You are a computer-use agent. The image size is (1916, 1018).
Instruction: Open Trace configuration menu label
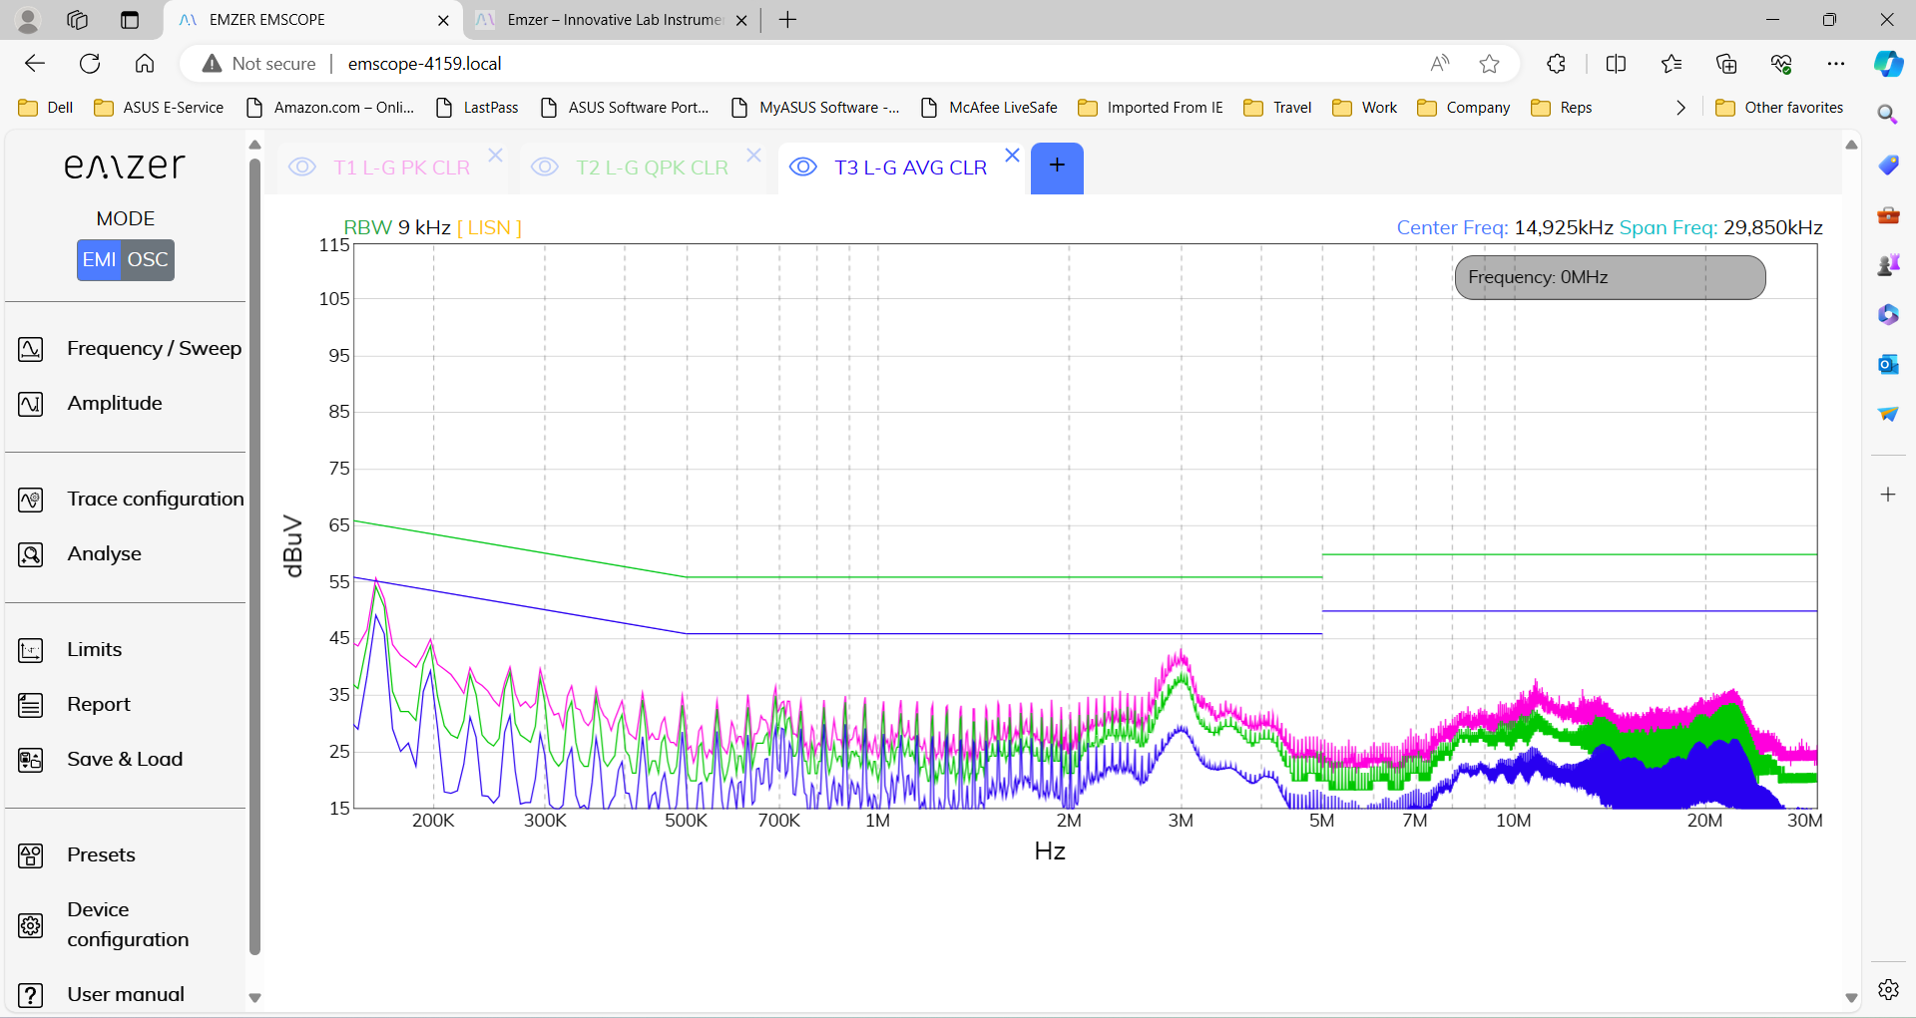click(x=155, y=500)
